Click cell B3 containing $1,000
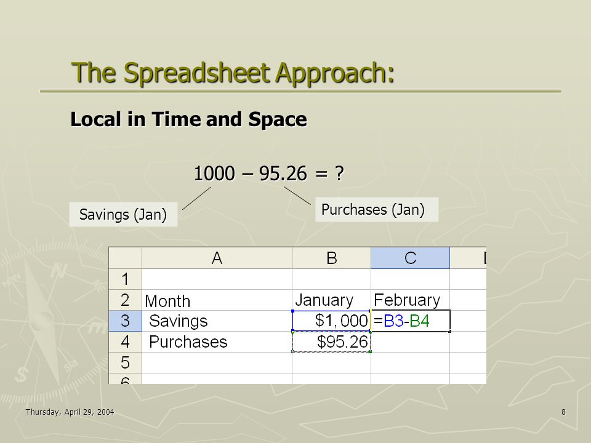 click(x=331, y=321)
